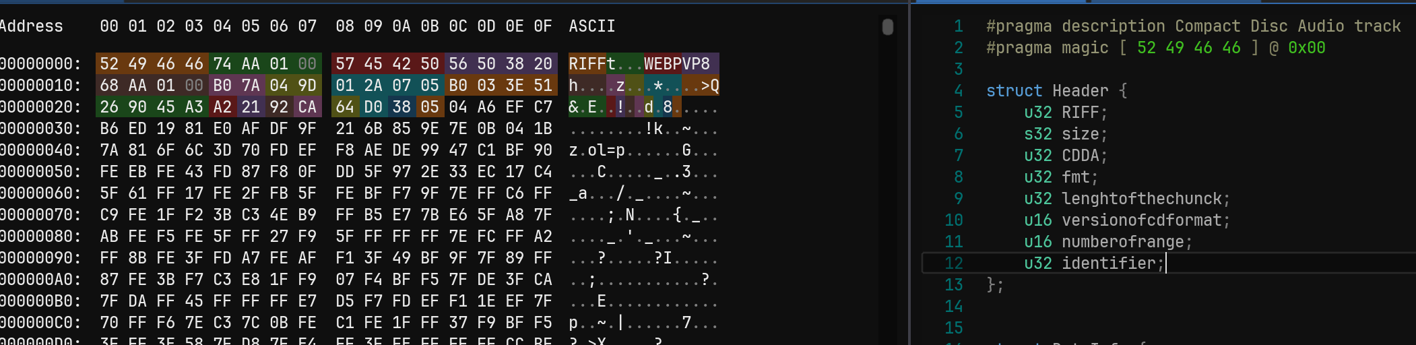Screen dimensions: 1416x345
Task: Select byte 57 in the first row
Action: coord(345,63)
